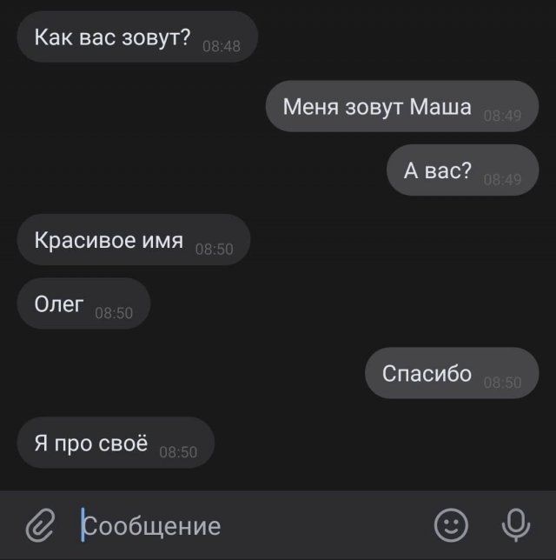Click the 'Спасибо' message bubble
The width and height of the screenshot is (556, 560).
[x=452, y=373]
